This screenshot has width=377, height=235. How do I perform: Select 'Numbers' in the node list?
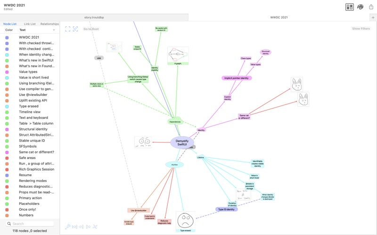(x=26, y=215)
